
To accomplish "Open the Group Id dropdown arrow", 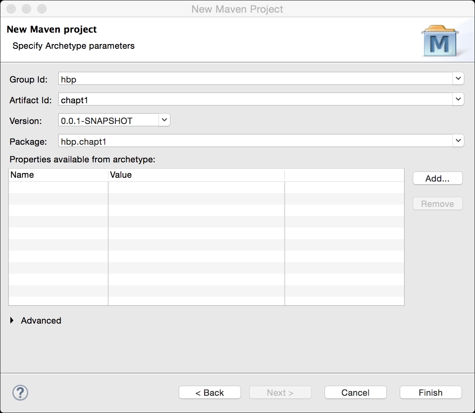I will [458, 79].
